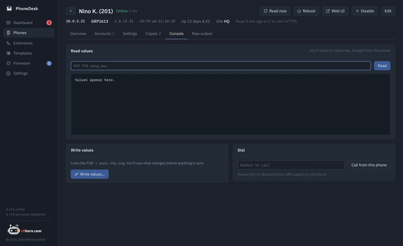Screen dimensions: 403x246
Task: Go to Extensions page
Action: coord(29,43)
